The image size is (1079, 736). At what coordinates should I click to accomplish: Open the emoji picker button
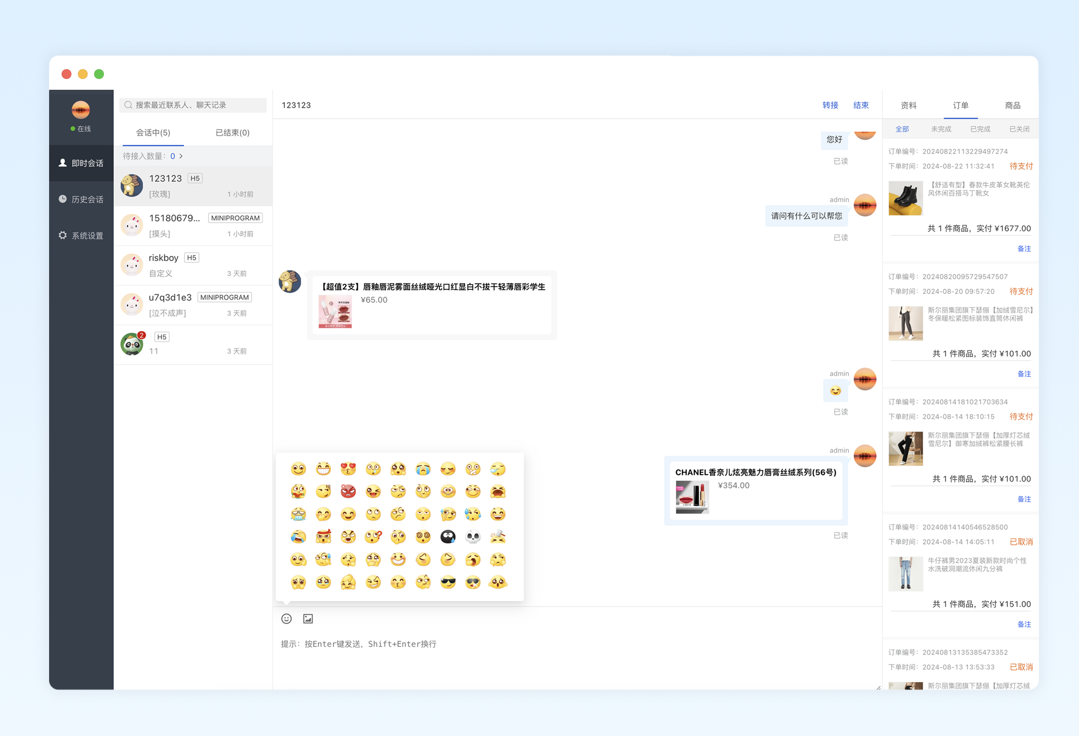(x=287, y=618)
